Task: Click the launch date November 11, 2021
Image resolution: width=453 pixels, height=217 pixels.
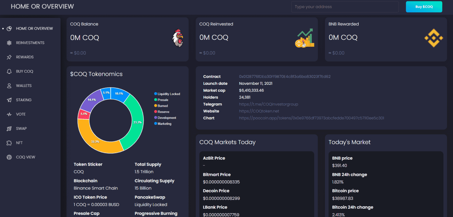Action: 255,83
